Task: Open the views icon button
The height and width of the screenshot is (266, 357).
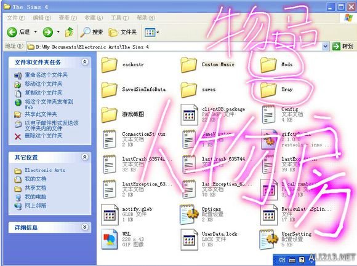Action: click(x=150, y=33)
